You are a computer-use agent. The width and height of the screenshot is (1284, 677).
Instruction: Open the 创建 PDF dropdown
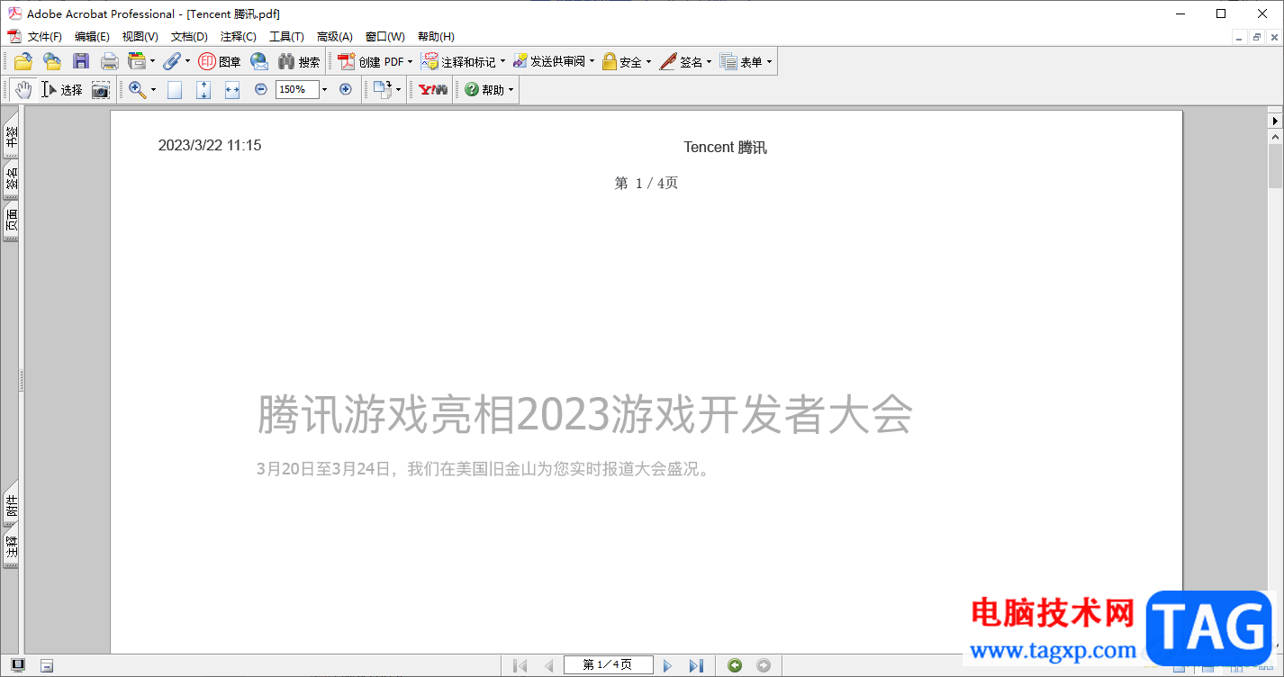375,61
